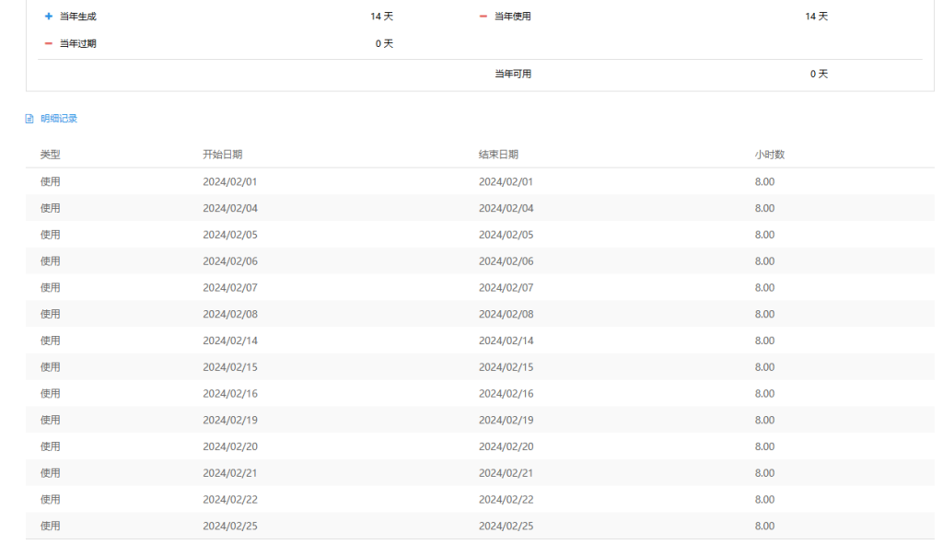Click the 当年可用 label
Screen dimensions: 943x544
tap(513, 74)
